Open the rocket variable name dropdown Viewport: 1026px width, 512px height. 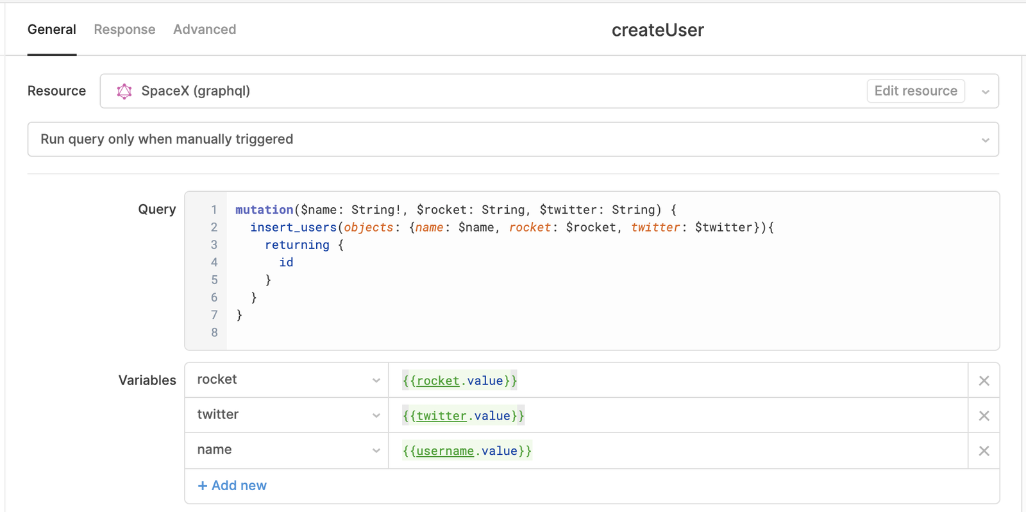pyautogui.click(x=376, y=380)
